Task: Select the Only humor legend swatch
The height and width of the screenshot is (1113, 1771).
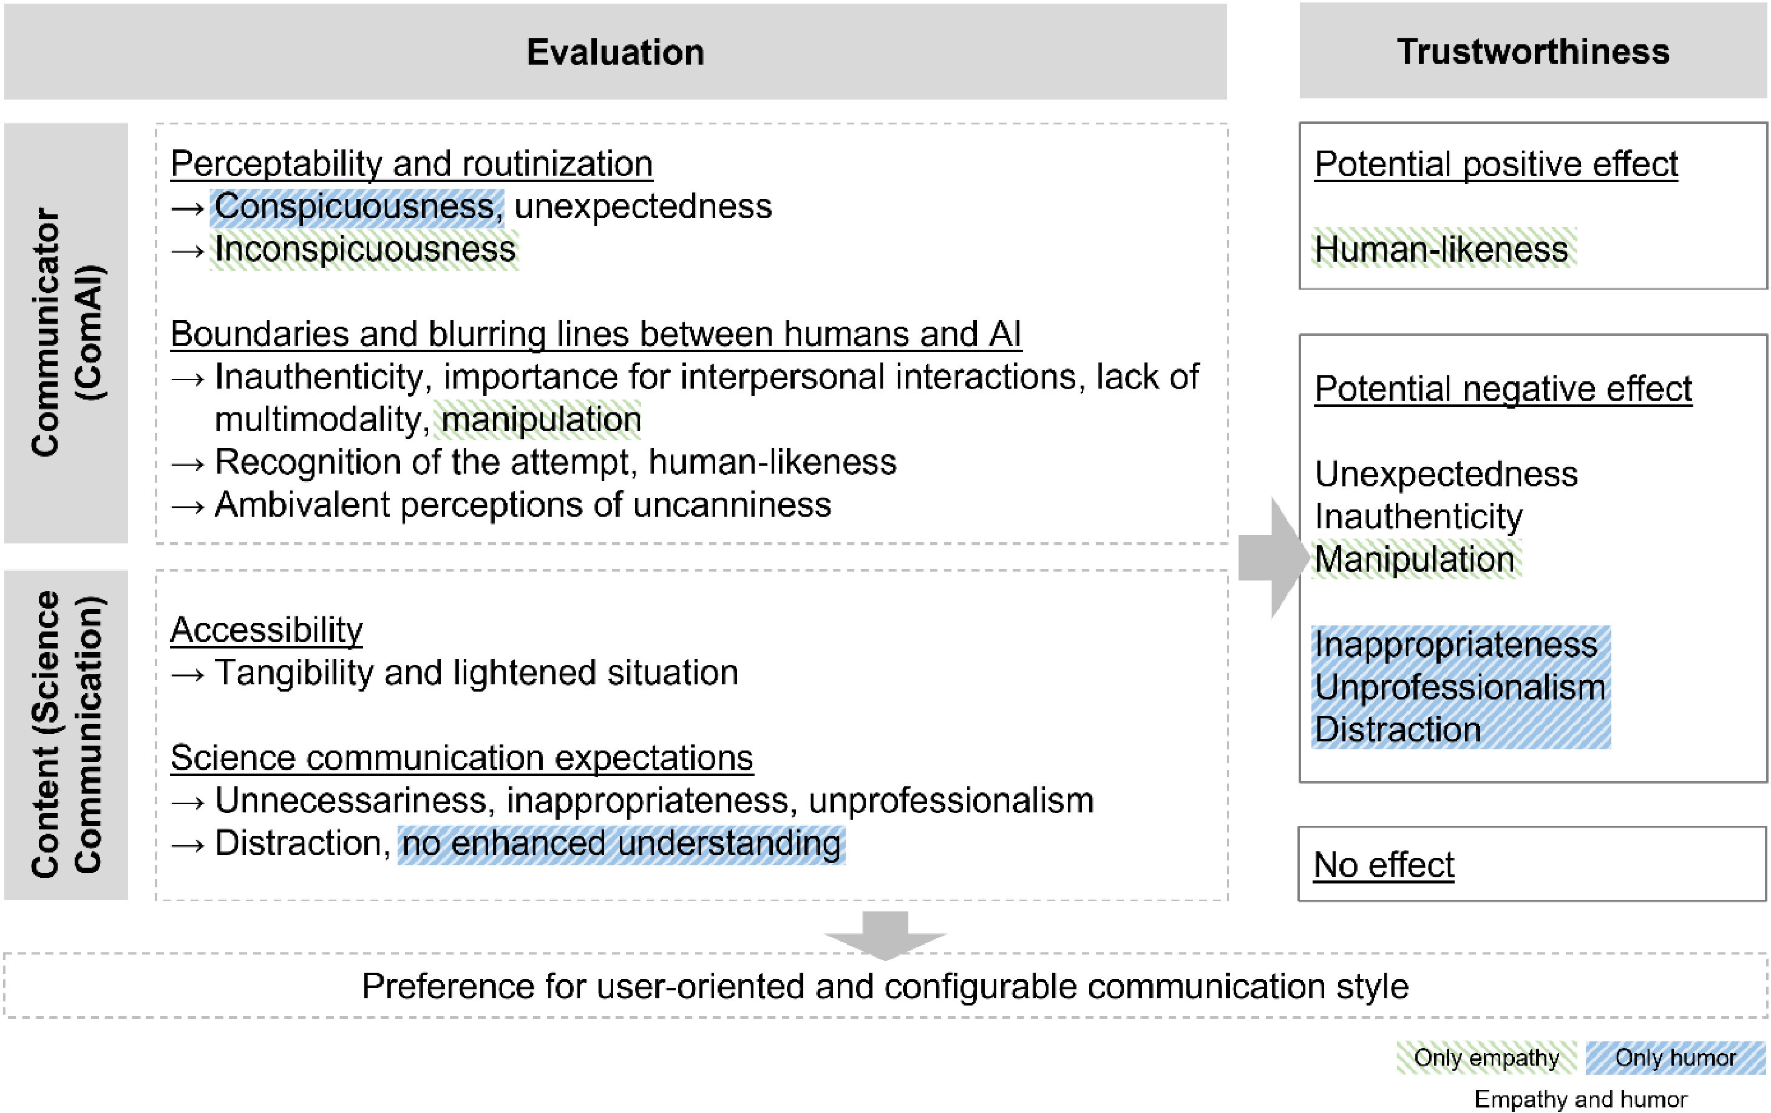Action: 1674,1058
